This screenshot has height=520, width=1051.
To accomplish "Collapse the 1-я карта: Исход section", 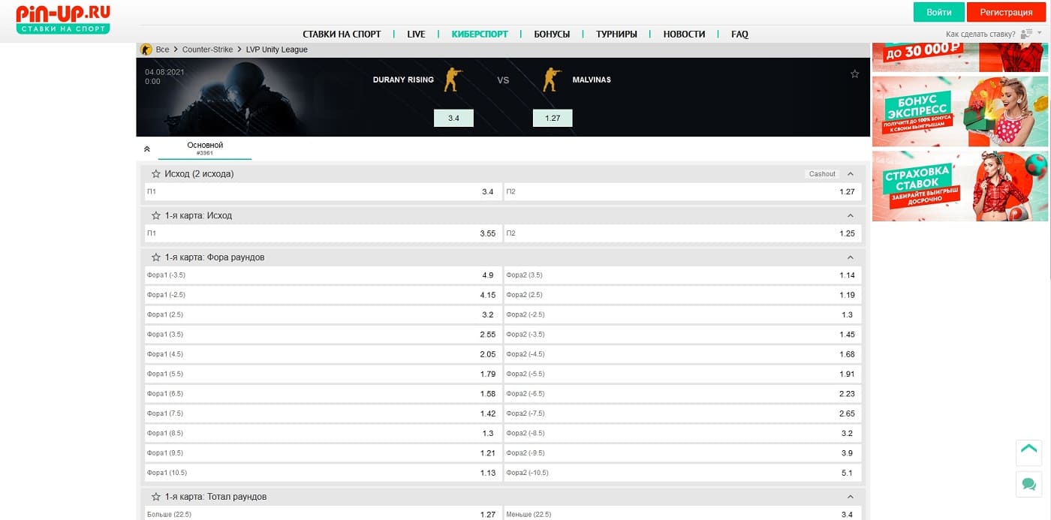I will (x=851, y=215).
